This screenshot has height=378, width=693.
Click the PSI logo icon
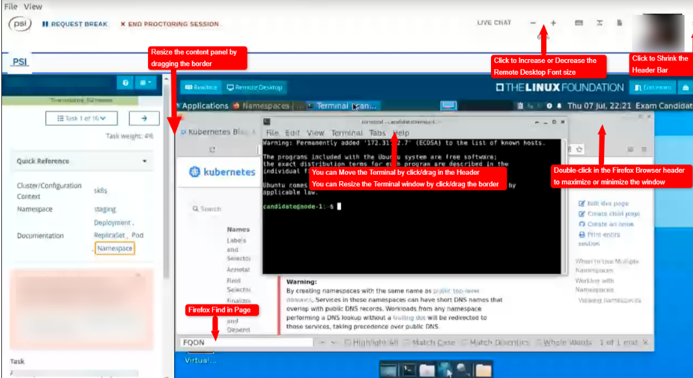(20, 24)
